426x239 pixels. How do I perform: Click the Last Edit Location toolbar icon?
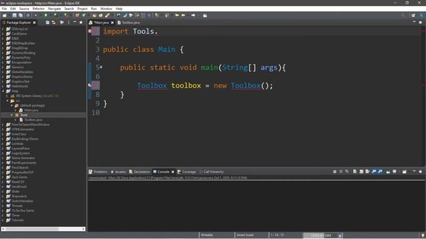177,15
